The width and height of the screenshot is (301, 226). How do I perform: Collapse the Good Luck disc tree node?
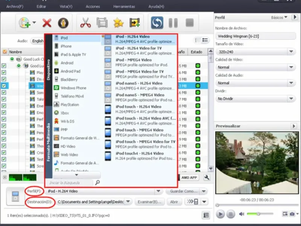12,59
